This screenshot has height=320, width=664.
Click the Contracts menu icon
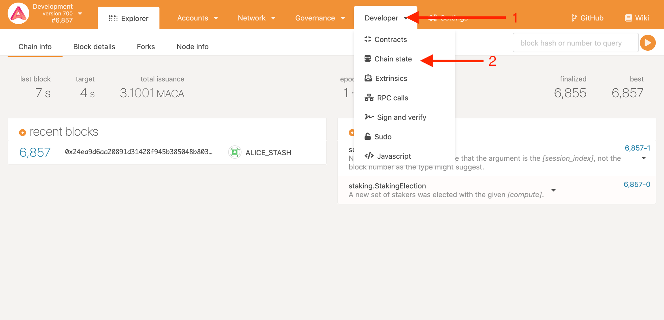coord(367,39)
